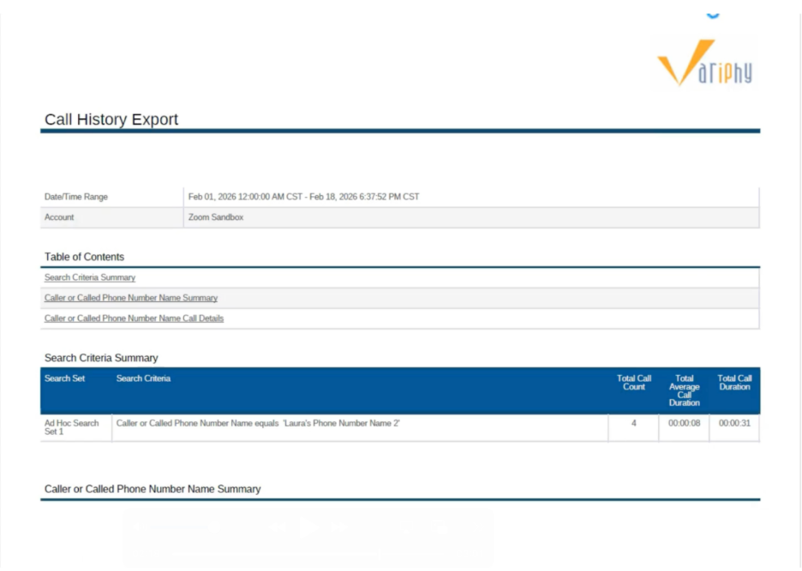Select the Ad Hoc Search Set 1 cell
Image resolution: width=802 pixels, height=571 pixels.
tap(72, 427)
